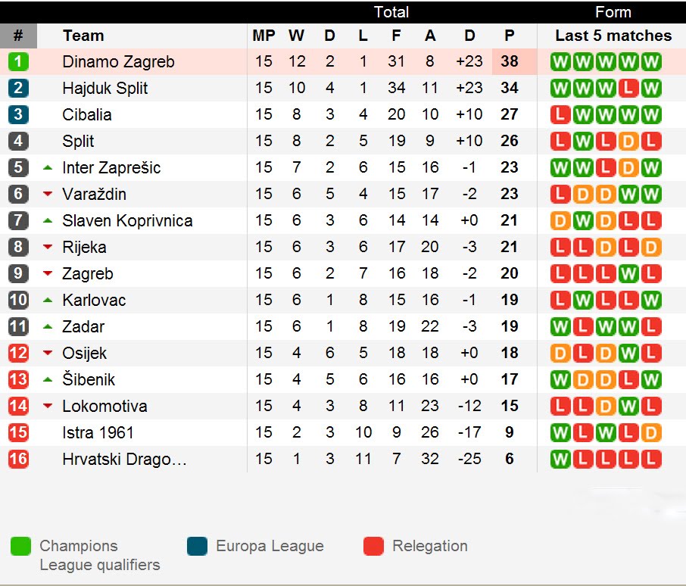
Task: Click the up arrow beside Šibenik
Action: pyautogui.click(x=48, y=379)
